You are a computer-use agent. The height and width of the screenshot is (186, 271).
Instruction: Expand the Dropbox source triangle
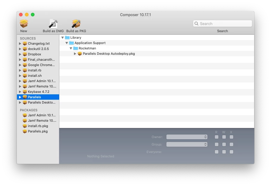(x=20, y=54)
